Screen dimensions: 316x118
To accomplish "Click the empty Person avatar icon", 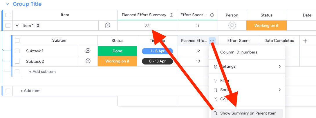I will click(x=232, y=25).
